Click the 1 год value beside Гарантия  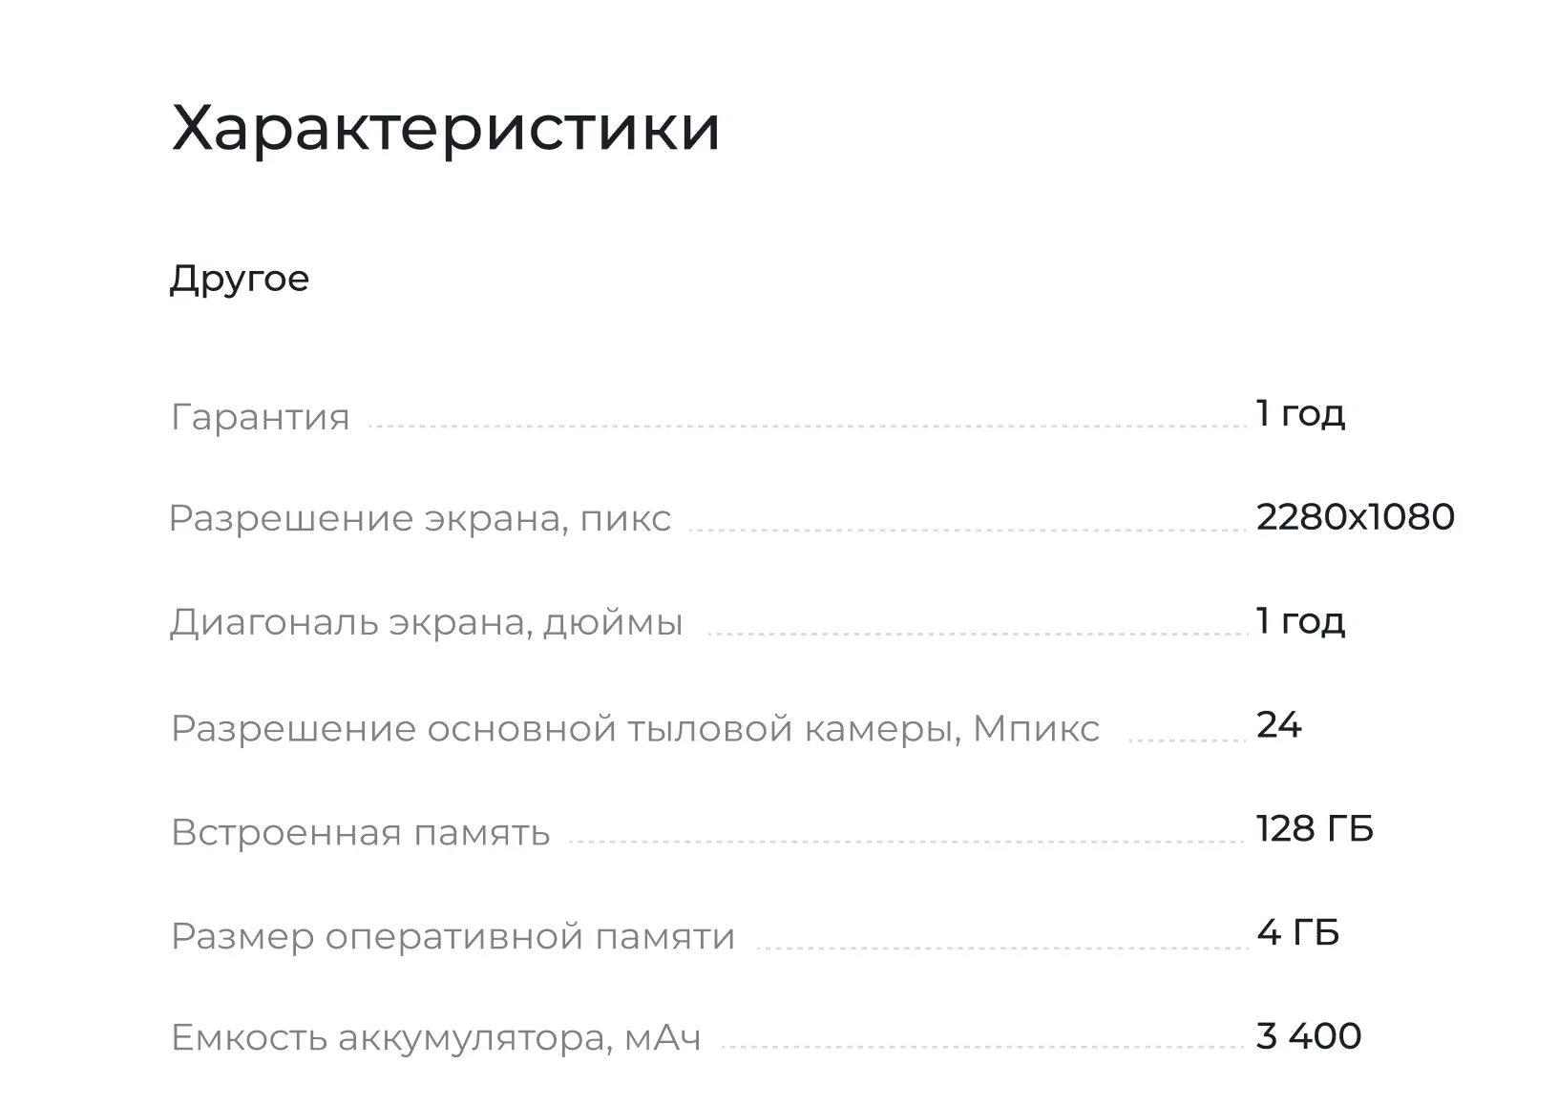pos(1300,413)
